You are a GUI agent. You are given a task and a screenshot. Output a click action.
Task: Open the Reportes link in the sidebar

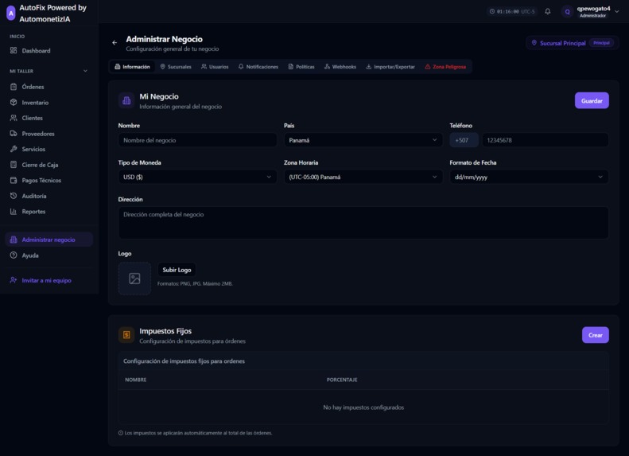(33, 212)
